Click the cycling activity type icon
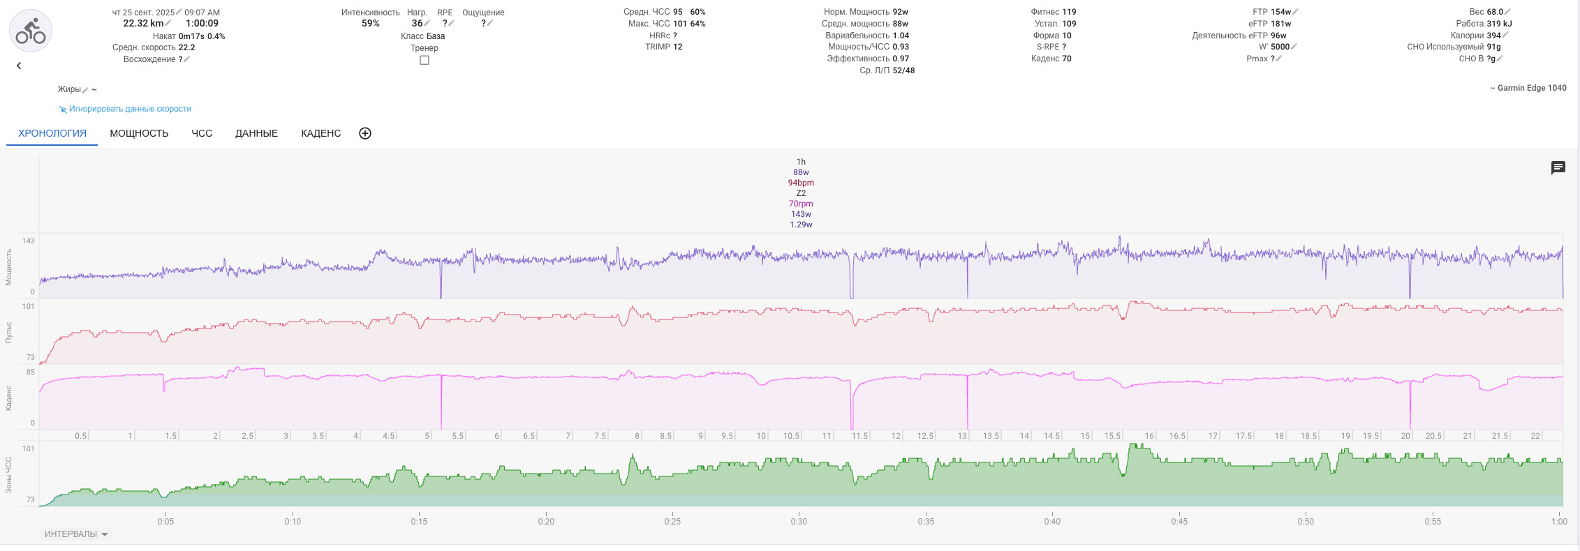Viewport: 1580px width, 551px height. tap(31, 31)
